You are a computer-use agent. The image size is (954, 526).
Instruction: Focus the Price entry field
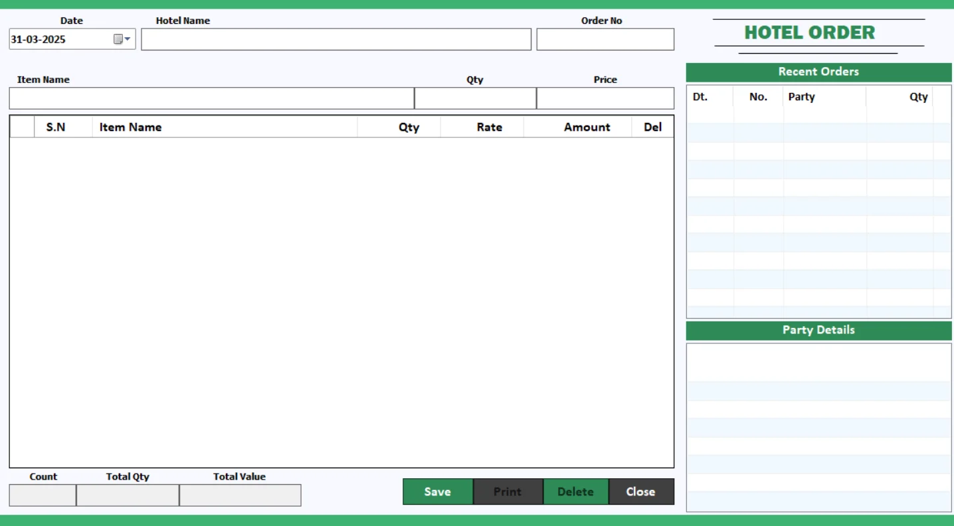point(605,98)
